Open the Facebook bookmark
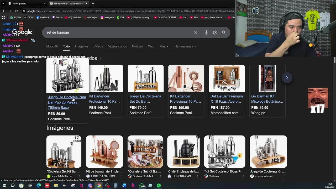336x189 pixels. [43, 18]
